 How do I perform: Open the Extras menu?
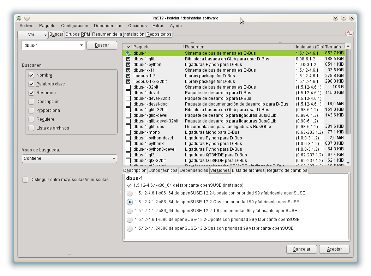(158, 26)
